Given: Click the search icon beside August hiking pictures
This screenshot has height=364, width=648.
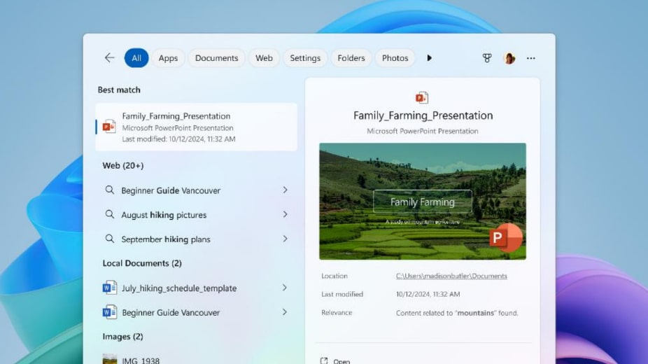Looking at the screenshot, I should click(110, 214).
